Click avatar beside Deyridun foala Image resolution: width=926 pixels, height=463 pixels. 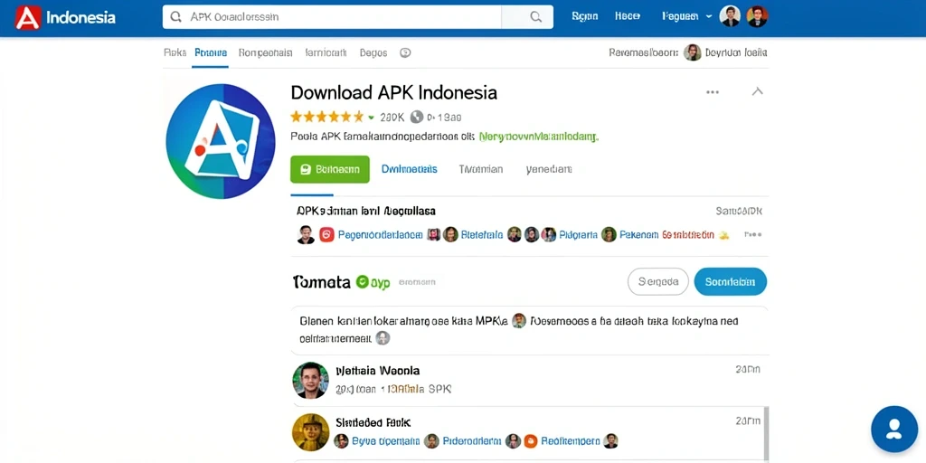[692, 52]
